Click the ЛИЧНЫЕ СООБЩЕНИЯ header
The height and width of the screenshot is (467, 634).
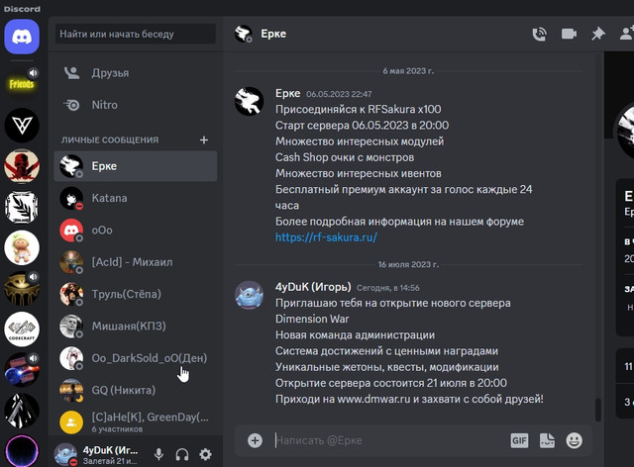(110, 140)
